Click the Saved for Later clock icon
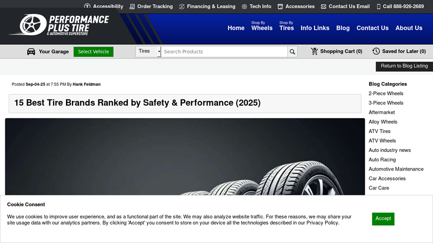The width and height of the screenshot is (433, 243). pos(376,51)
